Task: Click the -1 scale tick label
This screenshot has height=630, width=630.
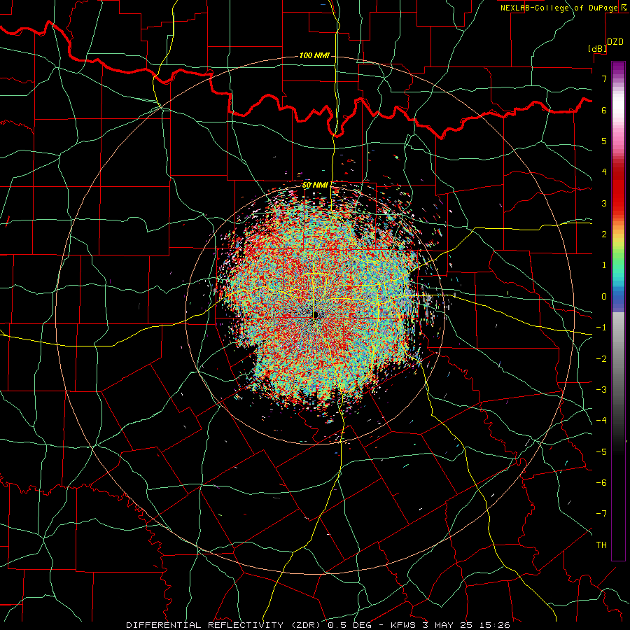Action: click(601, 328)
